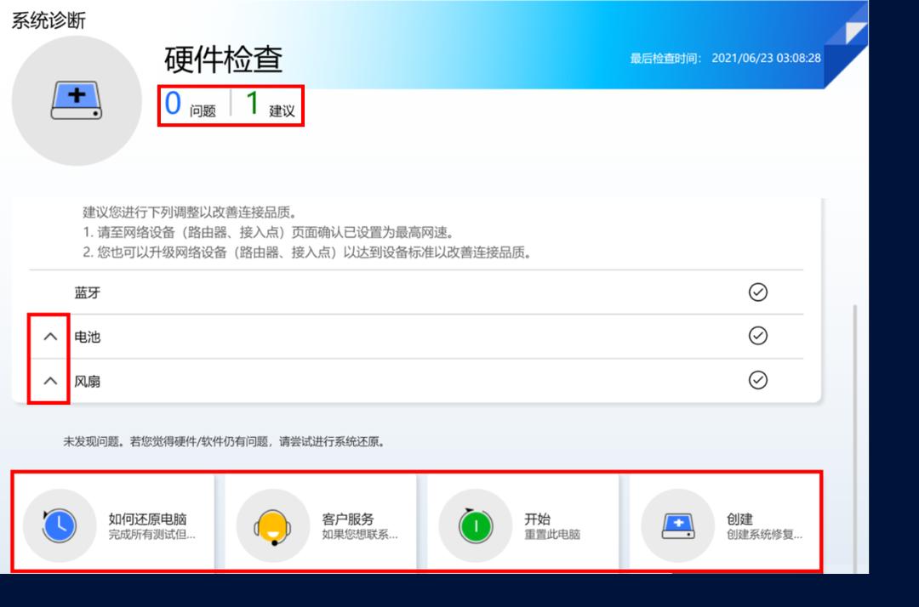This screenshot has width=919, height=607.
Task: Click the hardware check disk icon
Action: [x=77, y=100]
